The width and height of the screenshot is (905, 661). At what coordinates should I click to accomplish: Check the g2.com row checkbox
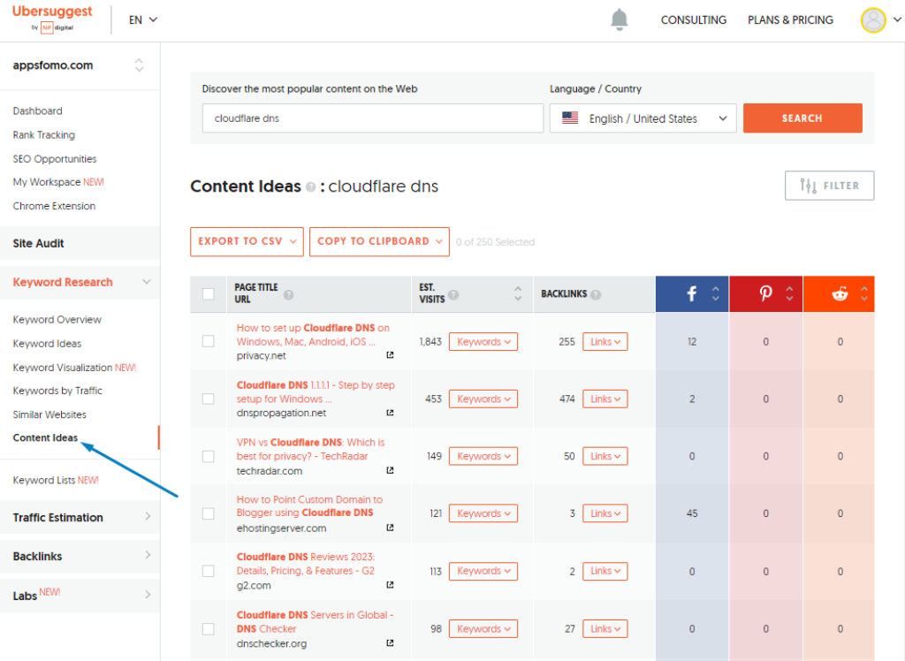click(x=209, y=570)
